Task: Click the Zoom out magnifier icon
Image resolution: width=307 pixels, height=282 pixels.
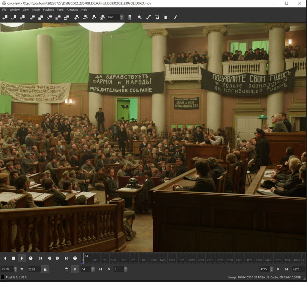Action: pos(85,17)
